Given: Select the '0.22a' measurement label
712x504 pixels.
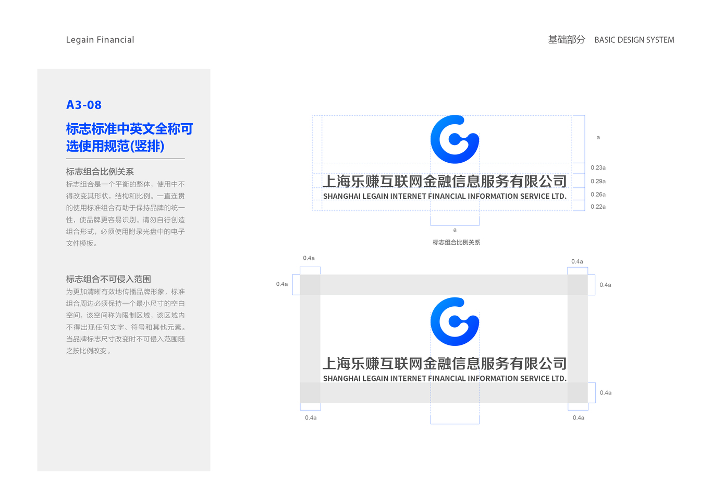Looking at the screenshot, I should pyautogui.click(x=598, y=207).
